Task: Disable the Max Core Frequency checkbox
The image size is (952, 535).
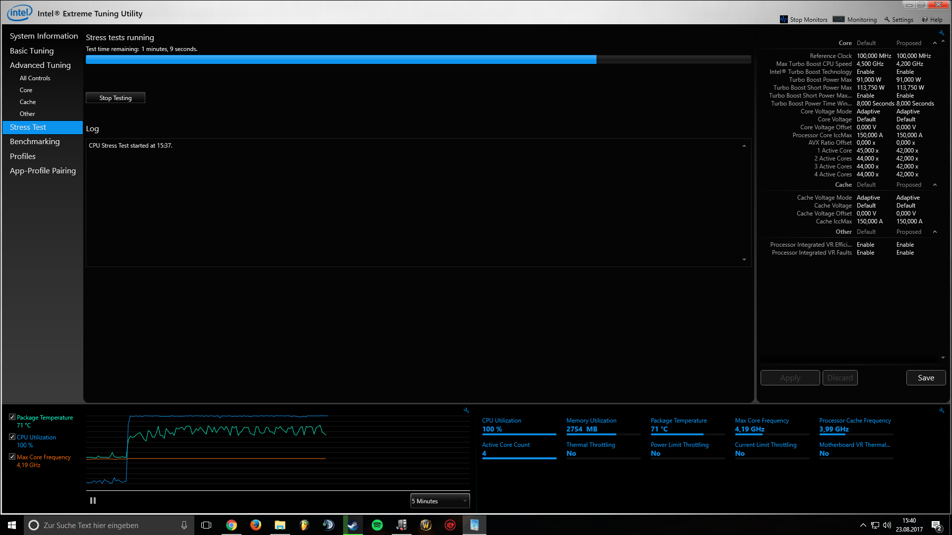Action: tap(12, 457)
